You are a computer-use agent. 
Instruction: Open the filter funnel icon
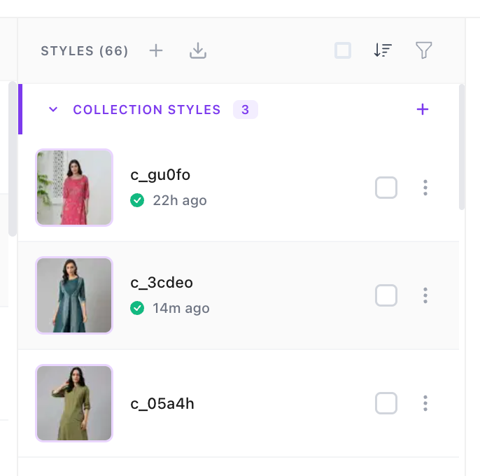(423, 50)
